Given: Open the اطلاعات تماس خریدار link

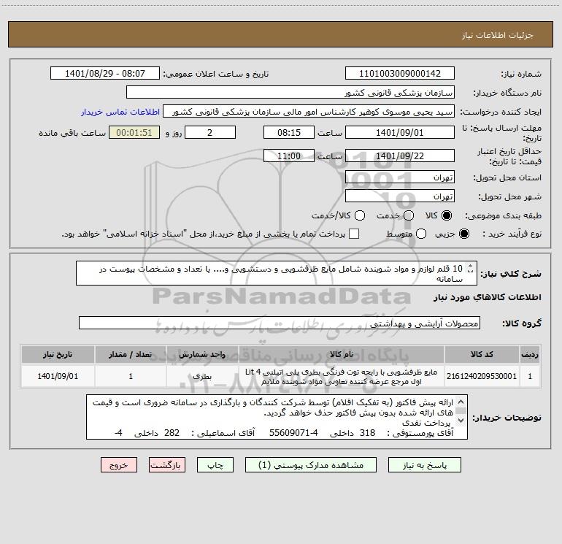Looking at the screenshot, I should (120, 112).
